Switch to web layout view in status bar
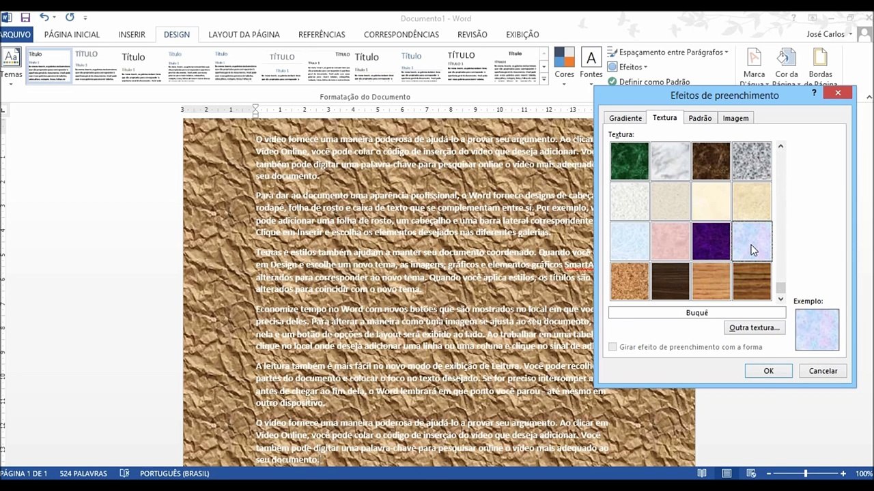This screenshot has width=874, height=491. point(752,473)
